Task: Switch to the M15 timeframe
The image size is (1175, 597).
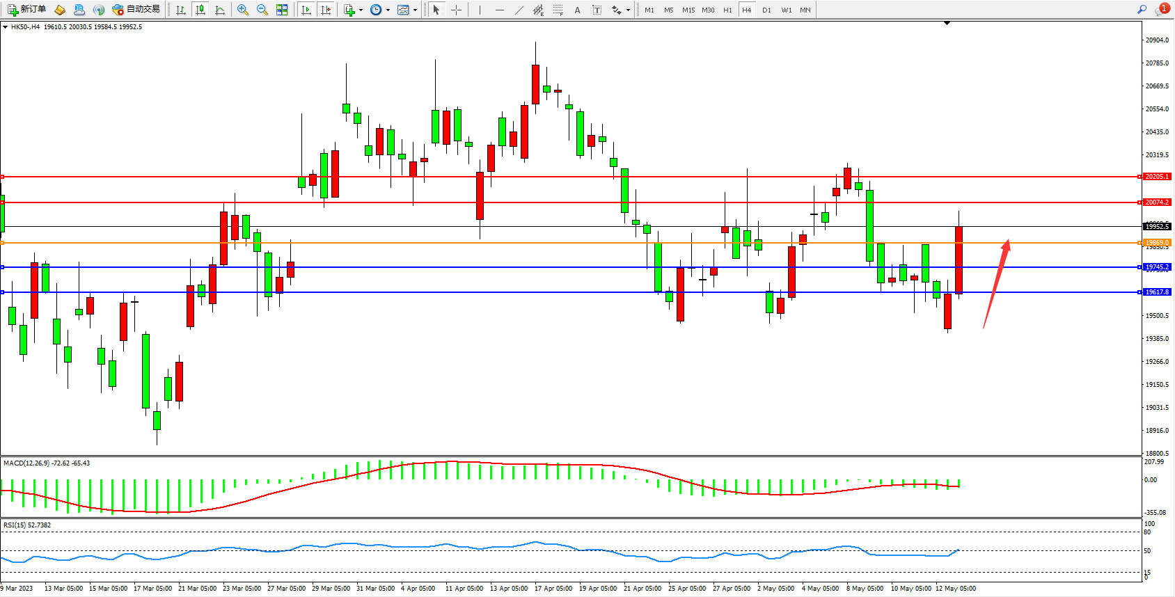Action: pyautogui.click(x=688, y=10)
